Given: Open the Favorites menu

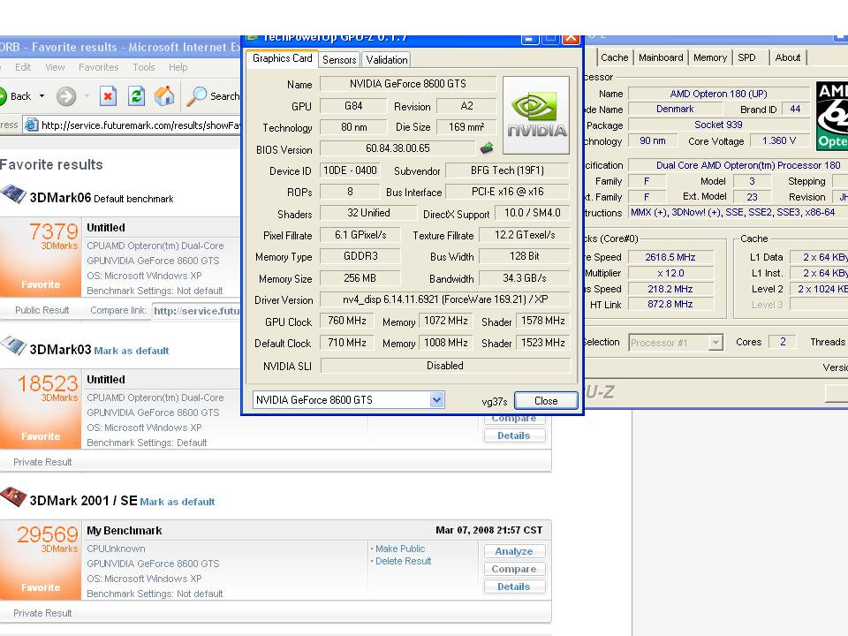Looking at the screenshot, I should (x=98, y=67).
